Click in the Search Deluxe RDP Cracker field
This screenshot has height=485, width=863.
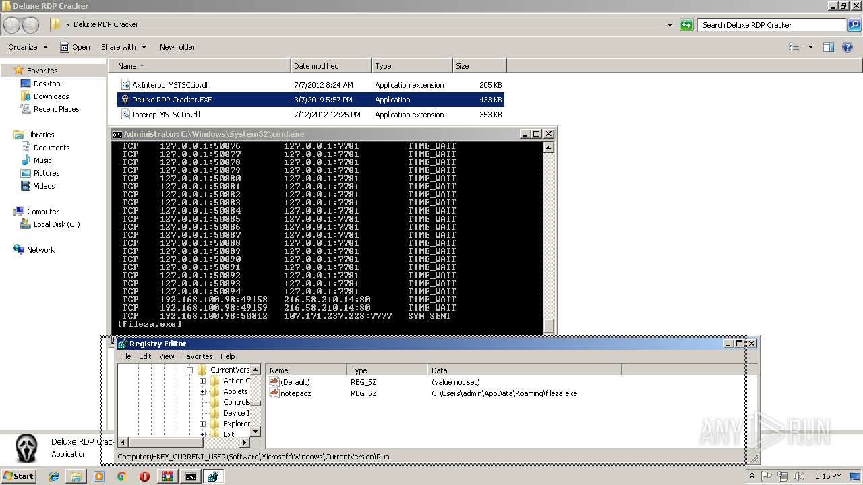773,25
